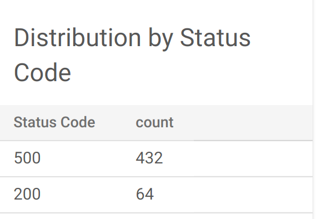Viewport: 322px width, 219px height.
Task: Select the 64 count value
Action: 145,194
